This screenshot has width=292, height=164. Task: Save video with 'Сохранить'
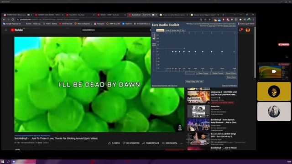[169, 143]
